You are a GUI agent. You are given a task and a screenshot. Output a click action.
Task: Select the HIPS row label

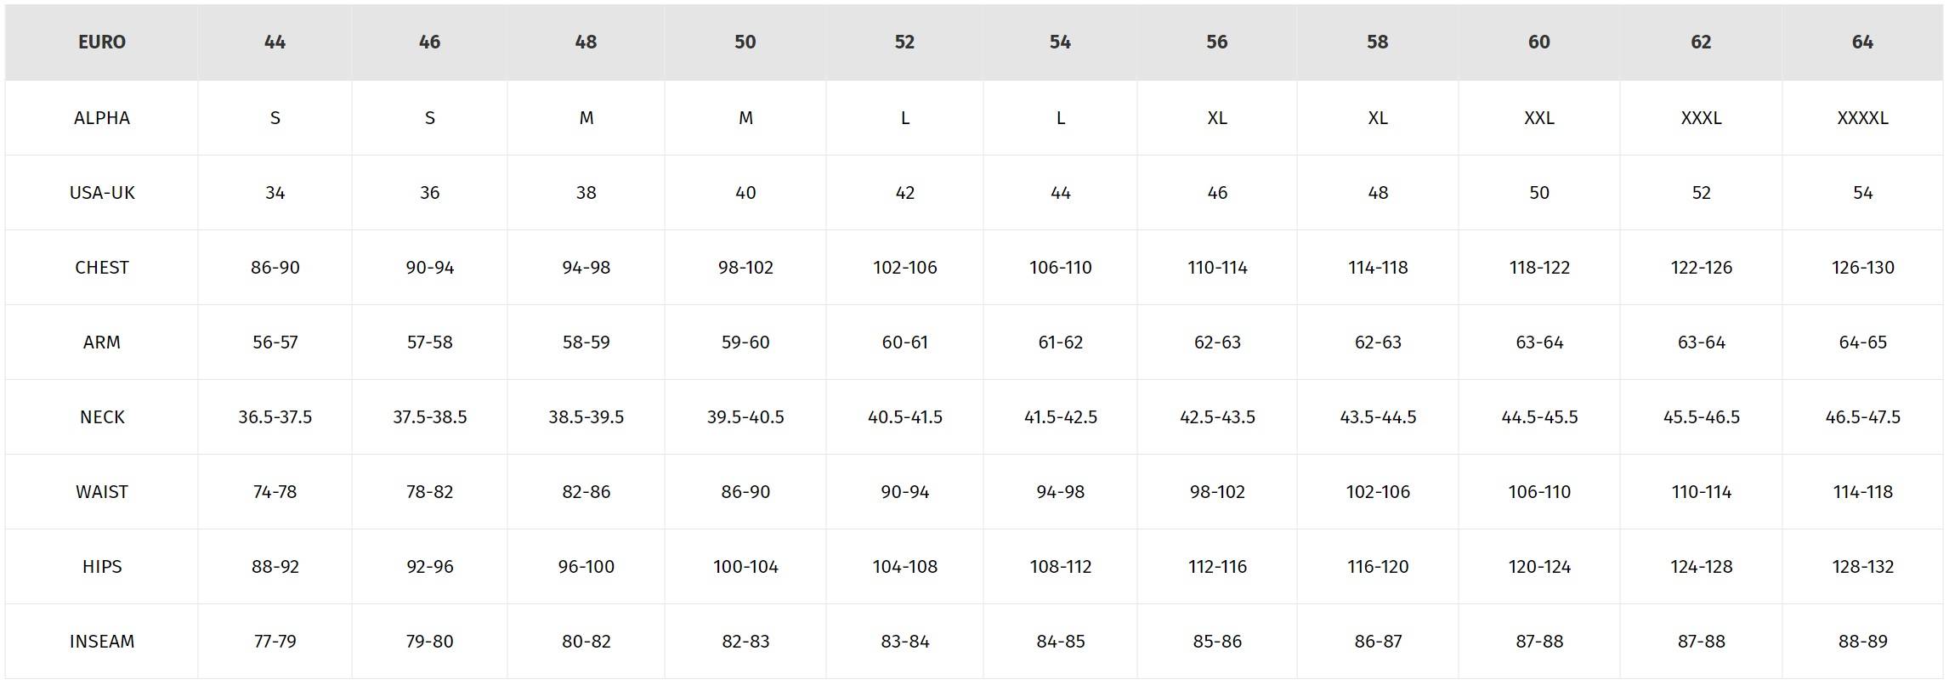101,567
